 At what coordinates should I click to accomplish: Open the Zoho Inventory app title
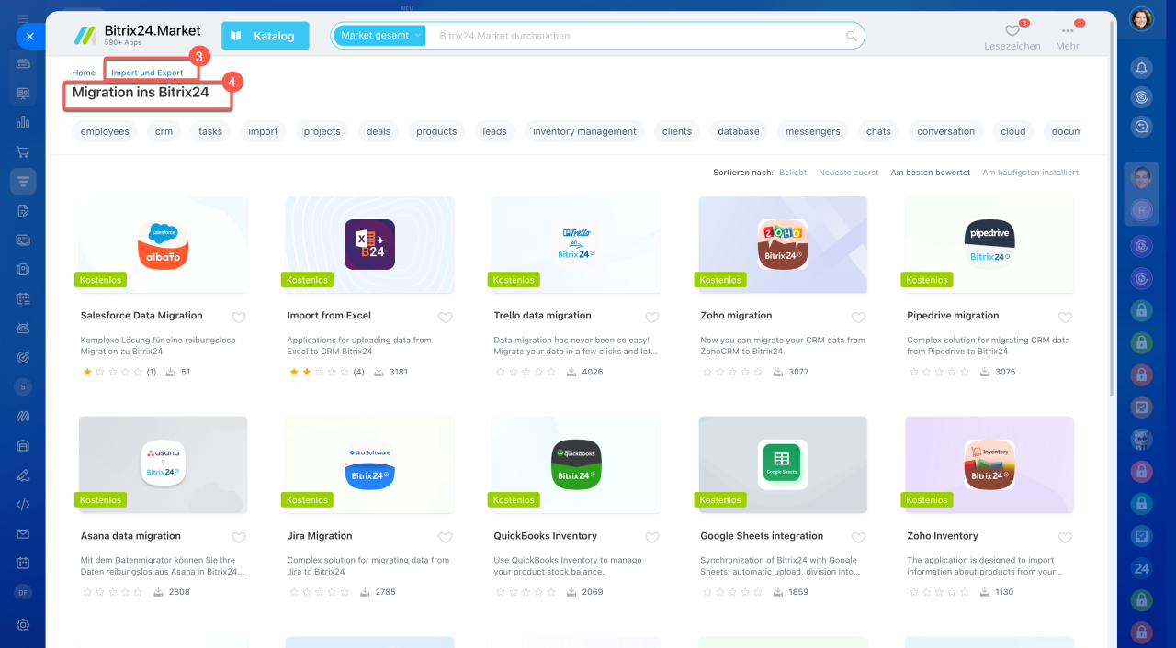[x=943, y=536]
